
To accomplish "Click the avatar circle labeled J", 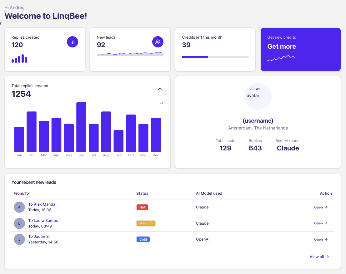I will 19,239.
